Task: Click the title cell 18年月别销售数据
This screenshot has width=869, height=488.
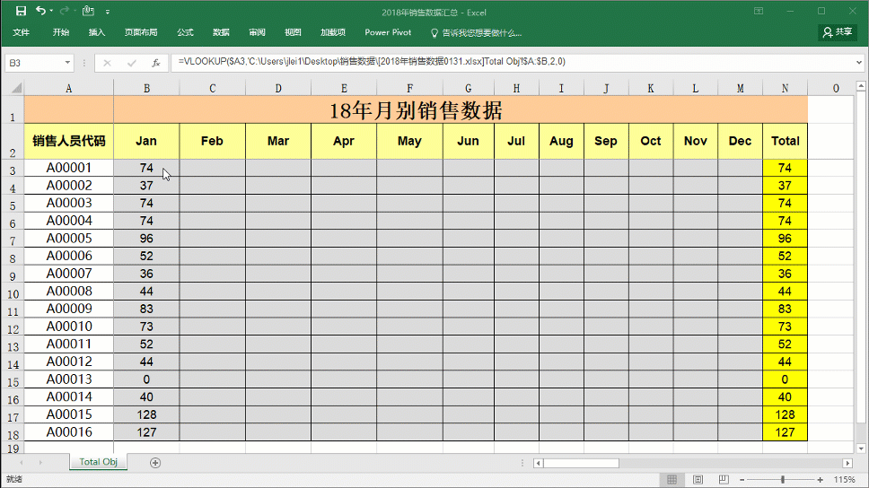Action: click(x=460, y=109)
